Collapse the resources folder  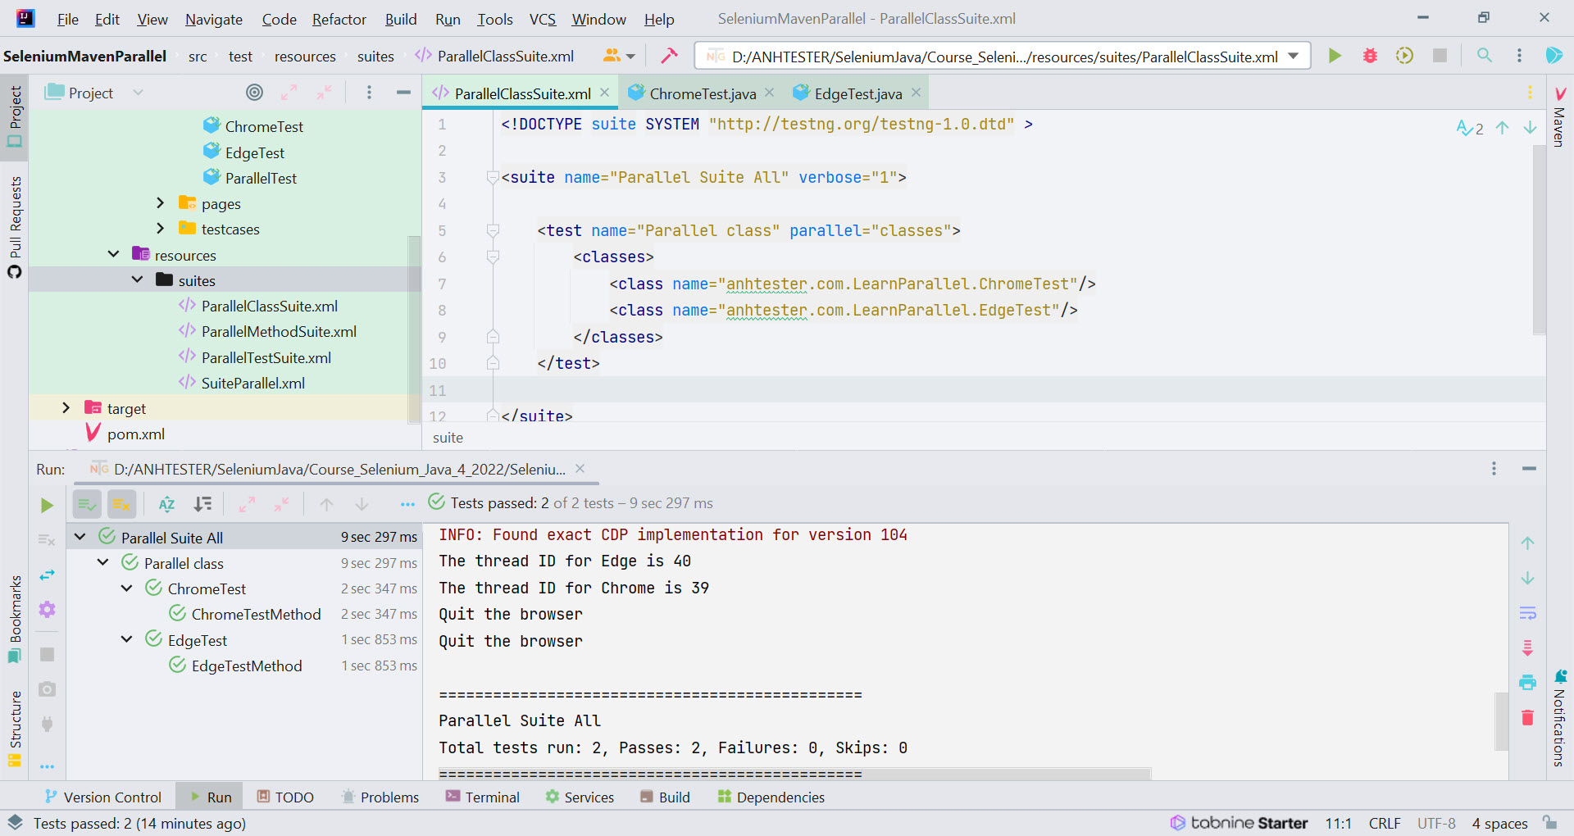tap(113, 255)
